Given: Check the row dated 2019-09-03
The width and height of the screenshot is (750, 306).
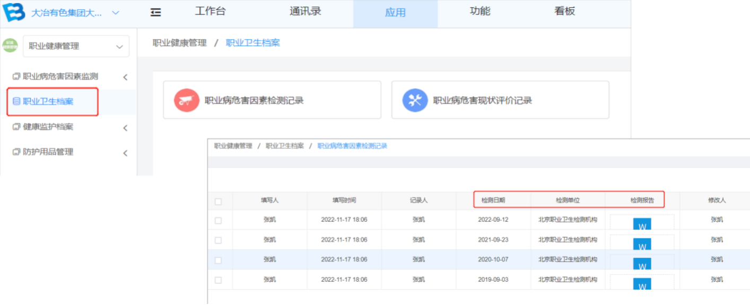Looking at the screenshot, I should [x=218, y=280].
